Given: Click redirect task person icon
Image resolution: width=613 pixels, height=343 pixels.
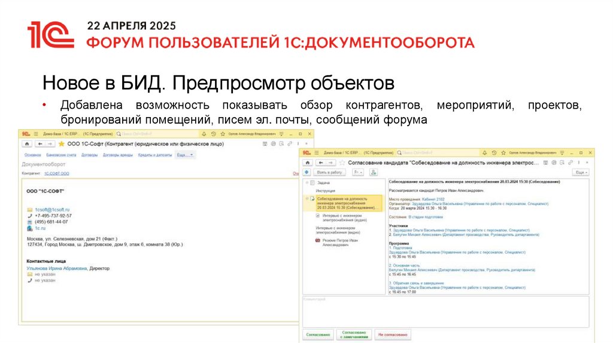Looking at the screenshot, I should click(374, 172).
